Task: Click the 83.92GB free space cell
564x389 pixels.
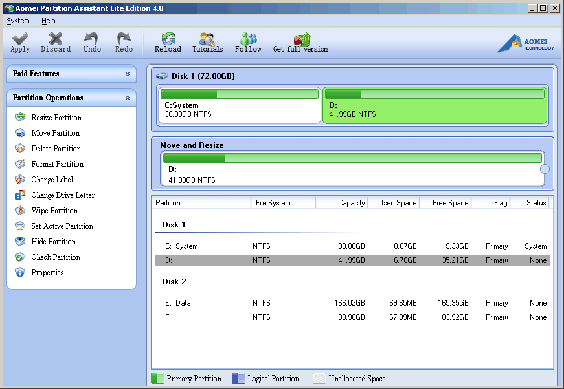Action: 455,317
